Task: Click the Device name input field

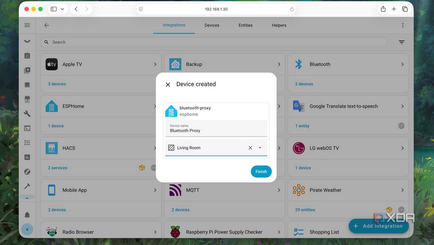Action: [216, 128]
